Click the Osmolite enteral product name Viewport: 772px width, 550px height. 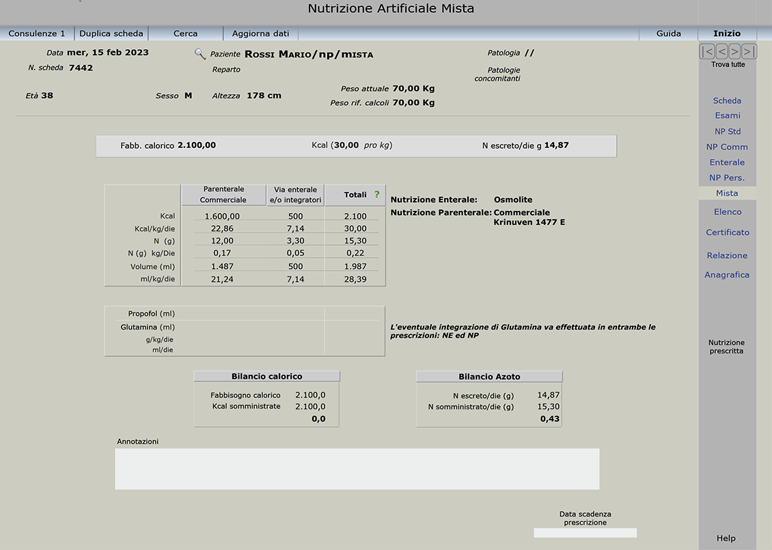[x=513, y=200]
